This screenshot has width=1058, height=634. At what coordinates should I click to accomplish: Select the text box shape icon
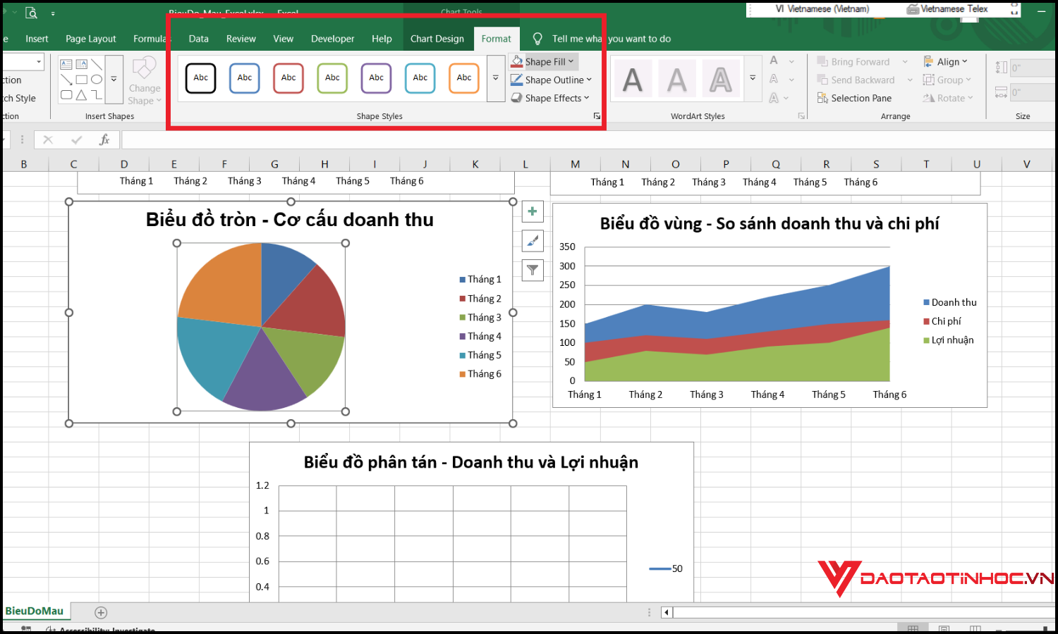[x=66, y=64]
